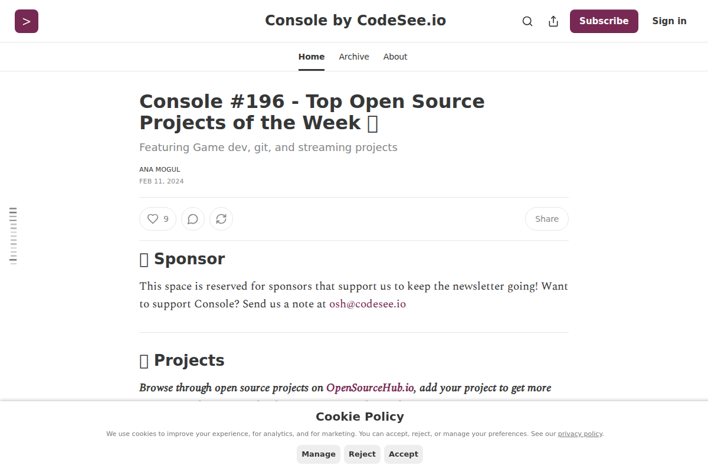Image resolution: width=708 pixels, height=472 pixels.
Task: Click the share upload icon in the header
Action: point(553,21)
